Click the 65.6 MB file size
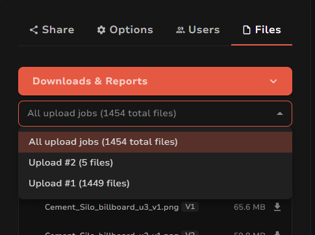 pyautogui.click(x=249, y=207)
